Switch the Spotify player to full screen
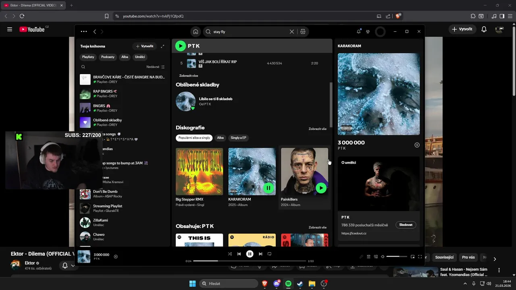 pos(420,257)
